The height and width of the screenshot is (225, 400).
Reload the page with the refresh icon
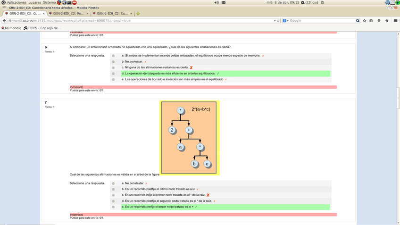click(x=278, y=21)
